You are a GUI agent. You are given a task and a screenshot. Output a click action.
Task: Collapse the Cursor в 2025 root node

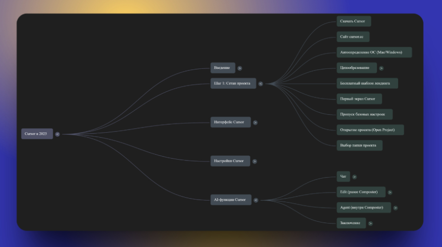click(x=57, y=134)
